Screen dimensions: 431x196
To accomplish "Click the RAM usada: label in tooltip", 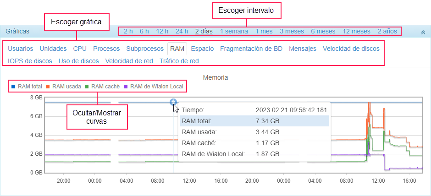I will [199, 132].
